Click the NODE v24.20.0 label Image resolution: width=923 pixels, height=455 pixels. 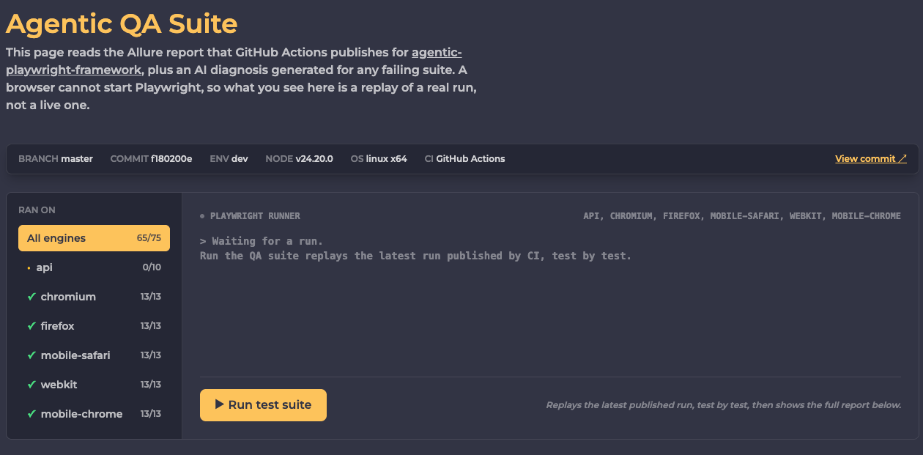point(299,158)
